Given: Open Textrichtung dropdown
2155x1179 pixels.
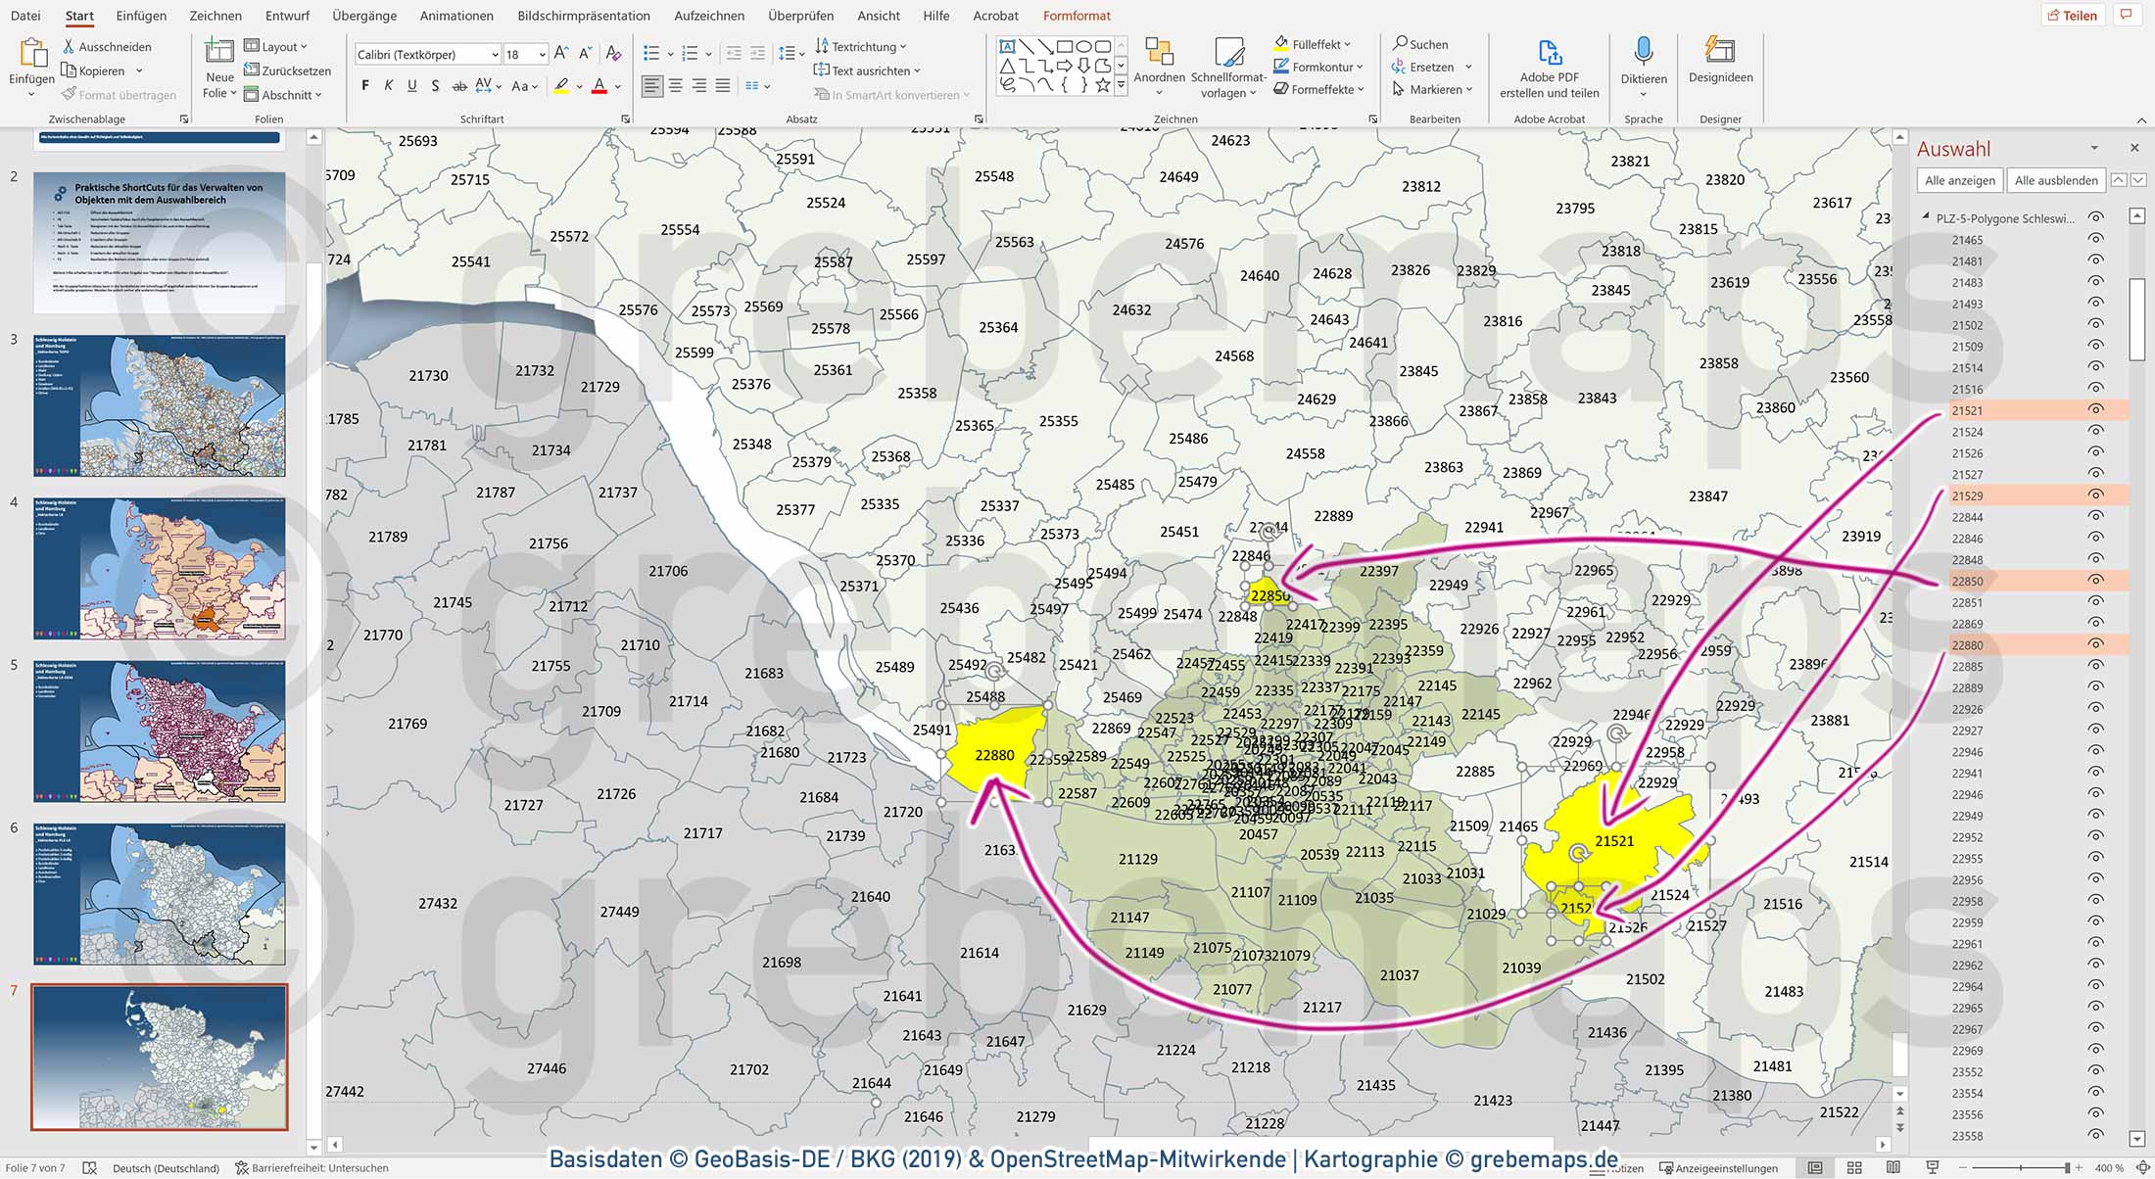Looking at the screenshot, I should [x=861, y=46].
